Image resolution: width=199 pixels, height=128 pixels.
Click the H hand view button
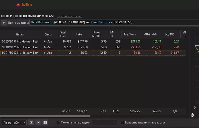tap(38, 123)
